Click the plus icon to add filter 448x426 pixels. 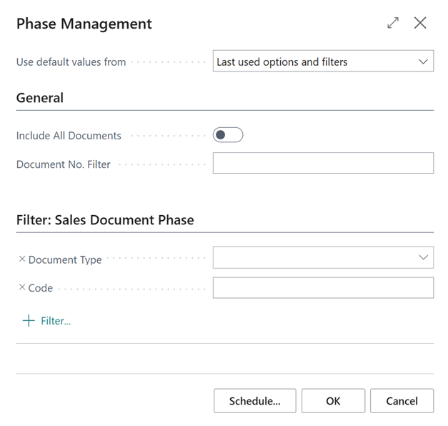[29, 321]
